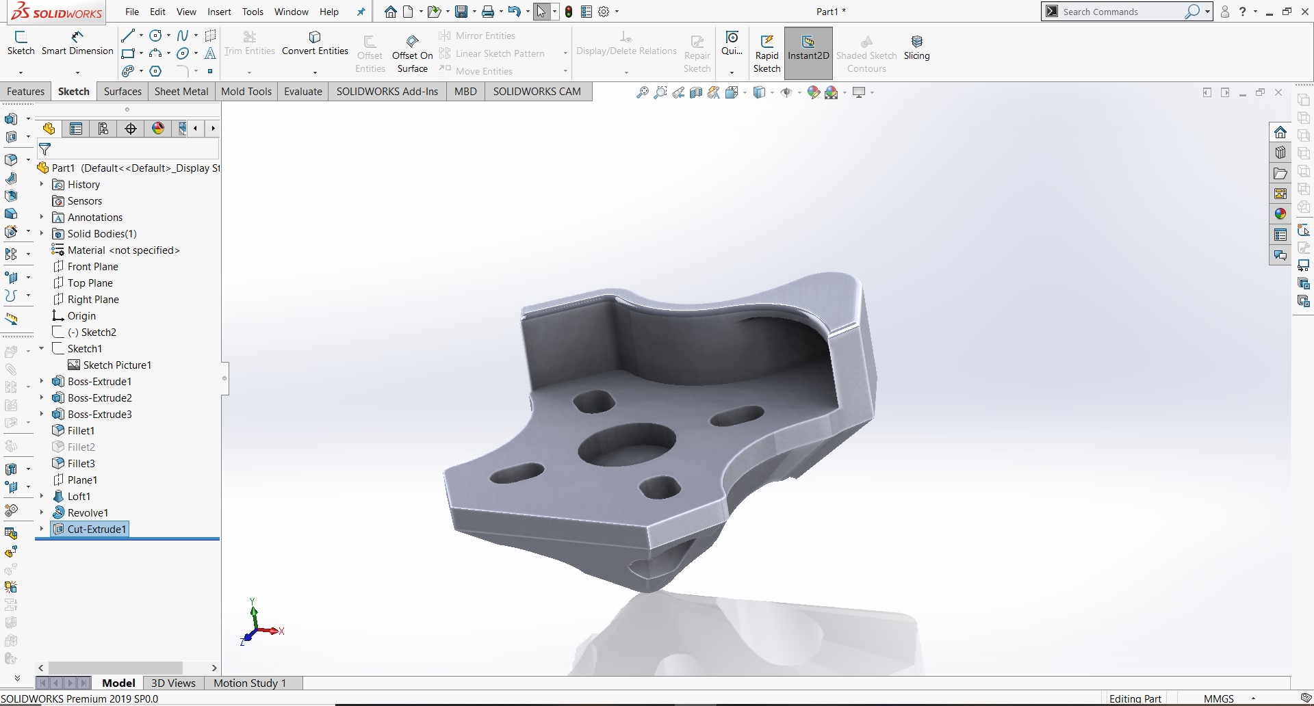
Task: Open the Sketch button dropdown arrow
Action: [21, 72]
